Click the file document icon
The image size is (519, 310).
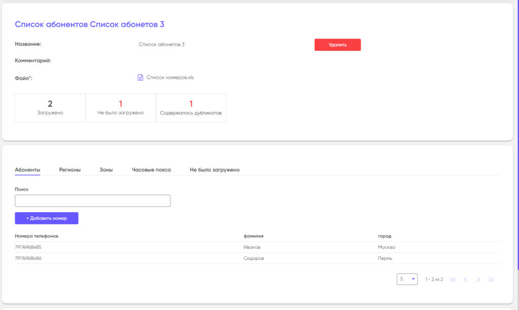tap(140, 78)
